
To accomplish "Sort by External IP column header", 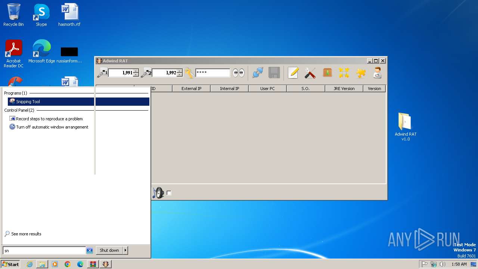I will point(191,89).
